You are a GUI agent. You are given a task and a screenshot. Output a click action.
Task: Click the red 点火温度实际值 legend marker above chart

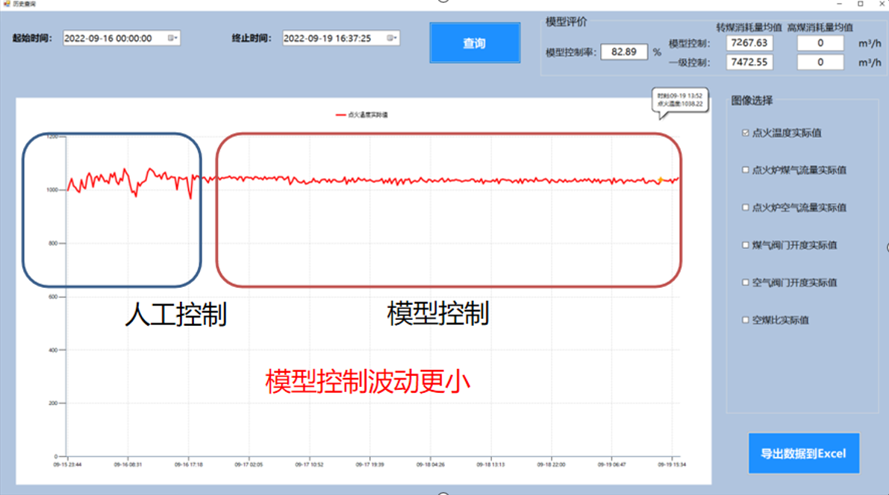(340, 115)
